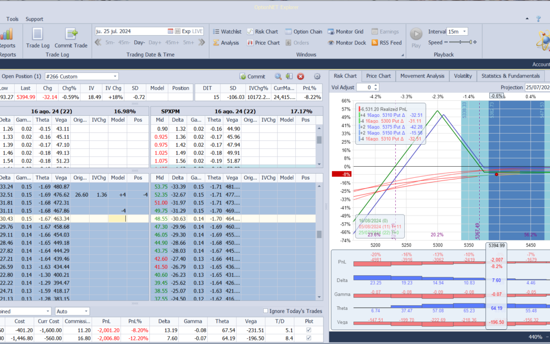Viewport: 550px width, 344px height.
Task: Start playback with the Play button
Action: 416,34
